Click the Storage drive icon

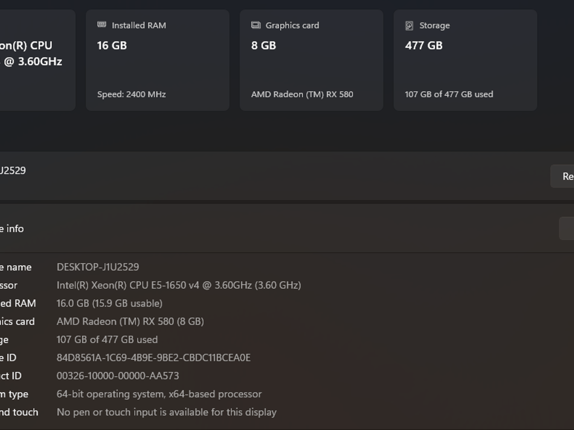coord(409,25)
